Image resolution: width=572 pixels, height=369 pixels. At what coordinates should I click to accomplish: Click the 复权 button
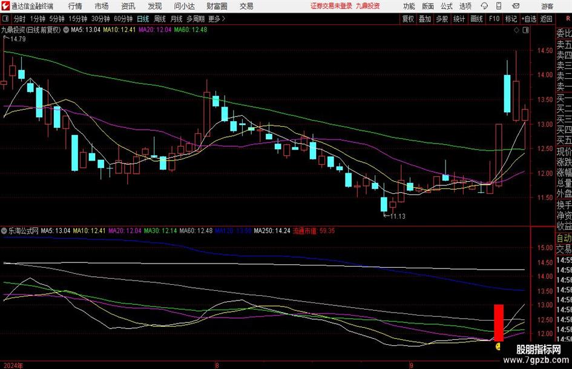[x=408, y=19]
